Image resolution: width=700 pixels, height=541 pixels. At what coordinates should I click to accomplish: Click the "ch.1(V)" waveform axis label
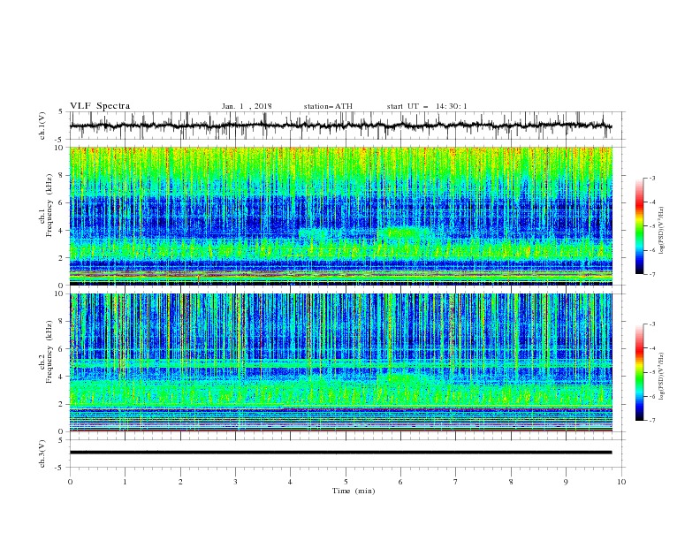tap(42, 126)
